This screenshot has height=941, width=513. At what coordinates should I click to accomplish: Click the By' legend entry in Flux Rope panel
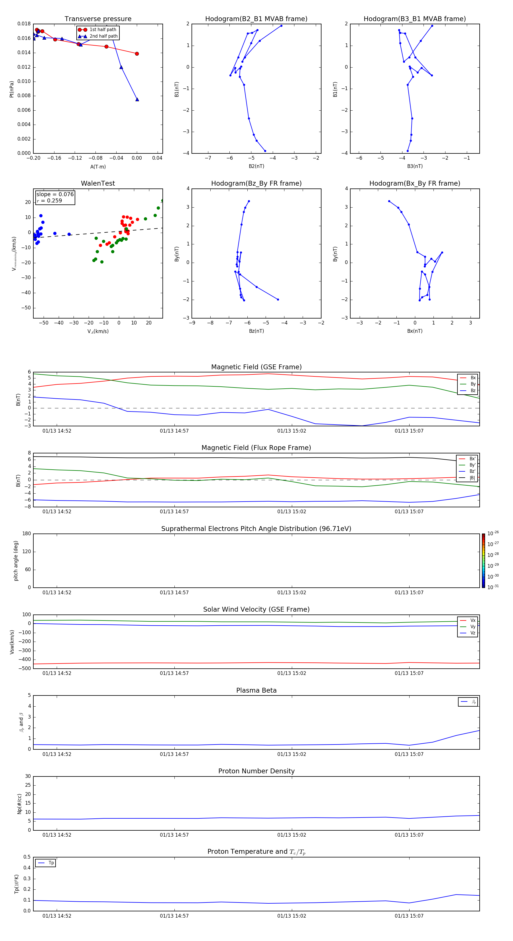(x=467, y=465)
